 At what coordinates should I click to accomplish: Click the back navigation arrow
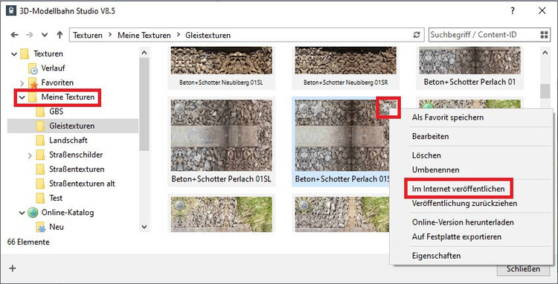[x=15, y=35]
